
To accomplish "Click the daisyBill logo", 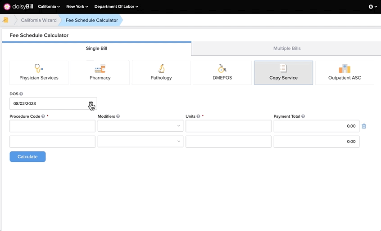I will coord(18,7).
